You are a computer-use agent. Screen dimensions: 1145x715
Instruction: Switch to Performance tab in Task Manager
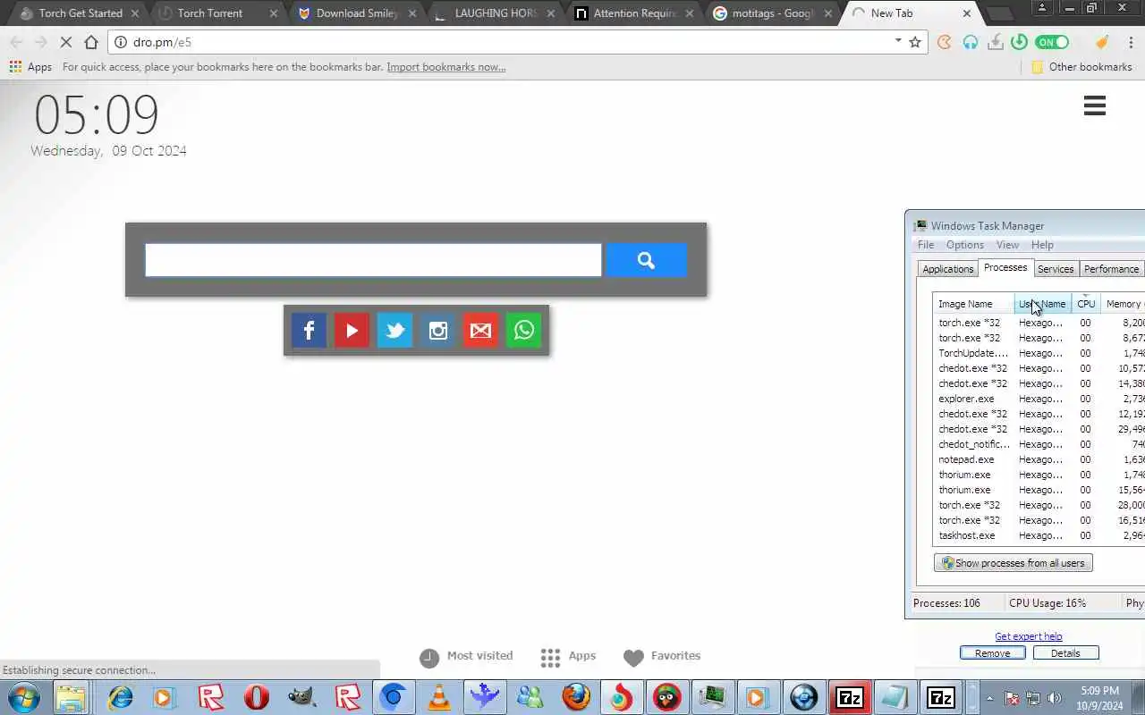coord(1111,269)
